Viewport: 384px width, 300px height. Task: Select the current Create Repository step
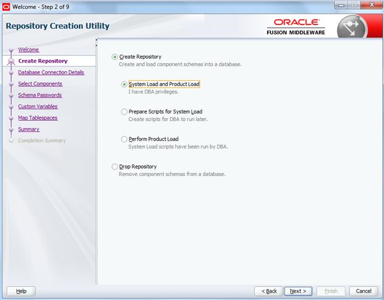click(x=43, y=61)
